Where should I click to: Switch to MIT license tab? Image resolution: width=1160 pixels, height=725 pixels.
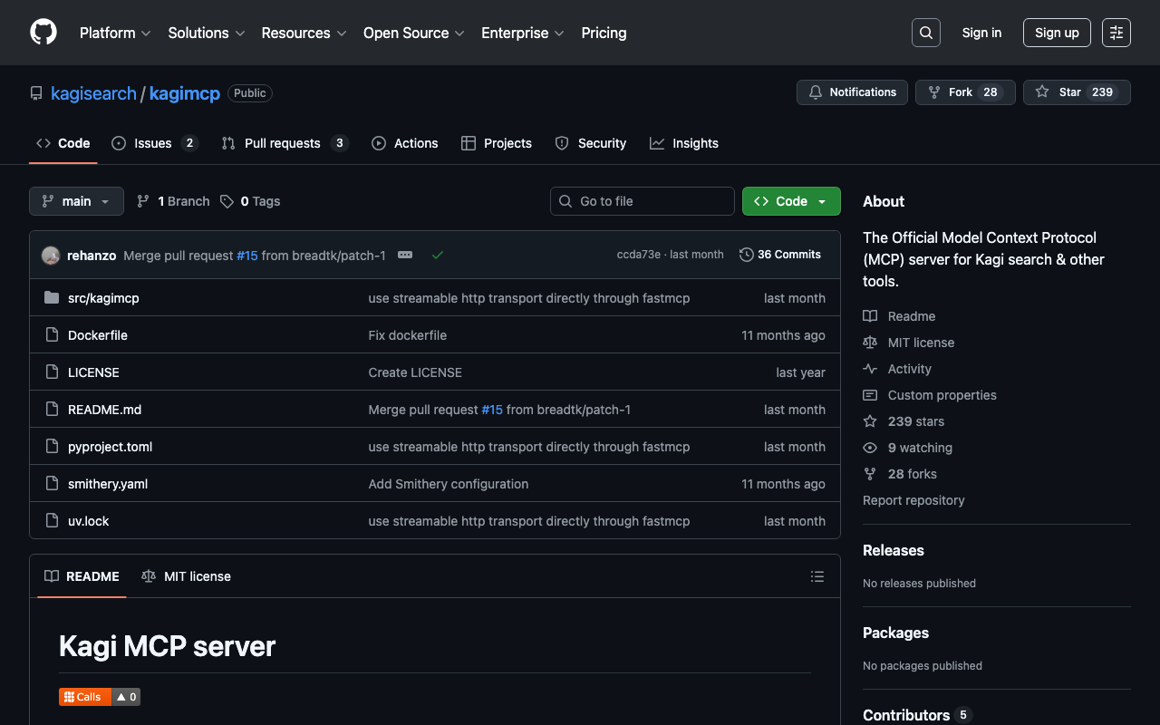click(187, 576)
